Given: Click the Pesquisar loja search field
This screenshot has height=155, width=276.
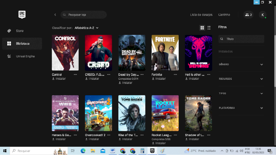Looking at the screenshot, I should point(83,15).
